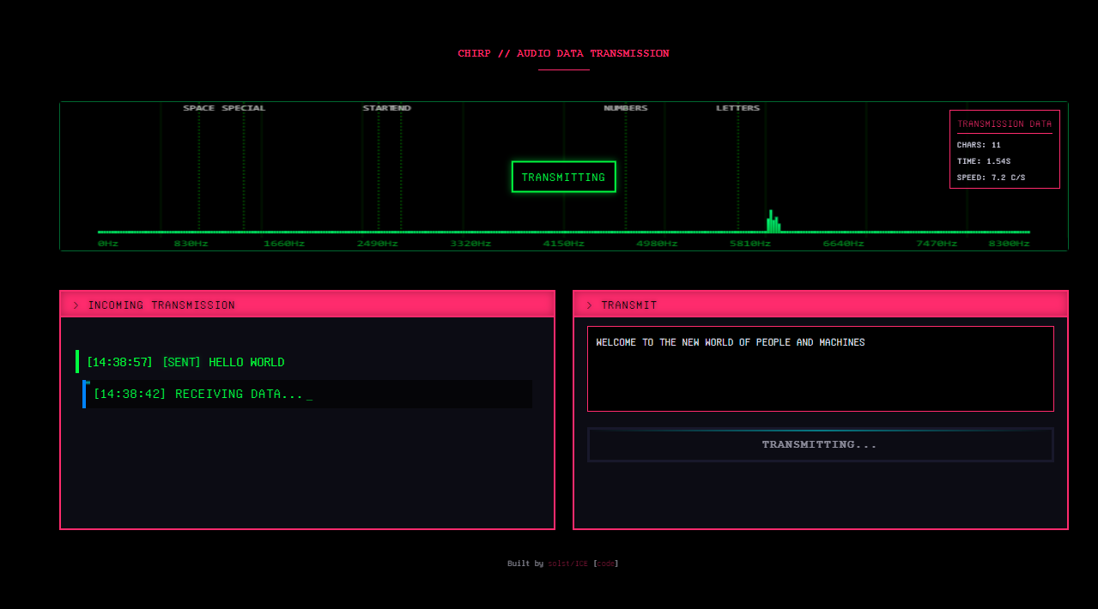This screenshot has width=1098, height=609.
Task: Click the CHIRP // AUDIO DATA TRANSMISSION title
Action: click(563, 53)
